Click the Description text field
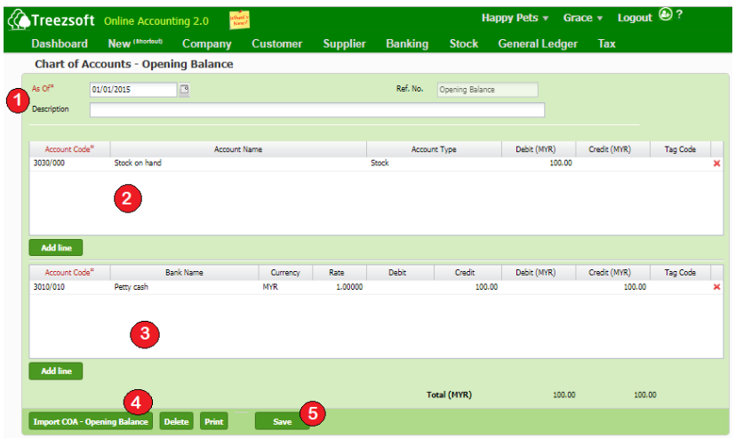This screenshot has width=735, height=439. [x=316, y=110]
